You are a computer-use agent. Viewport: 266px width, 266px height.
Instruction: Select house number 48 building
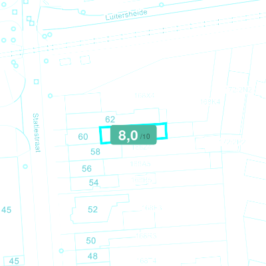(x=92, y=256)
